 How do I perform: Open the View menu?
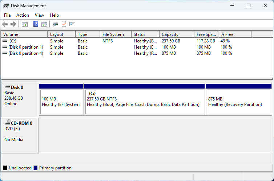(39, 15)
